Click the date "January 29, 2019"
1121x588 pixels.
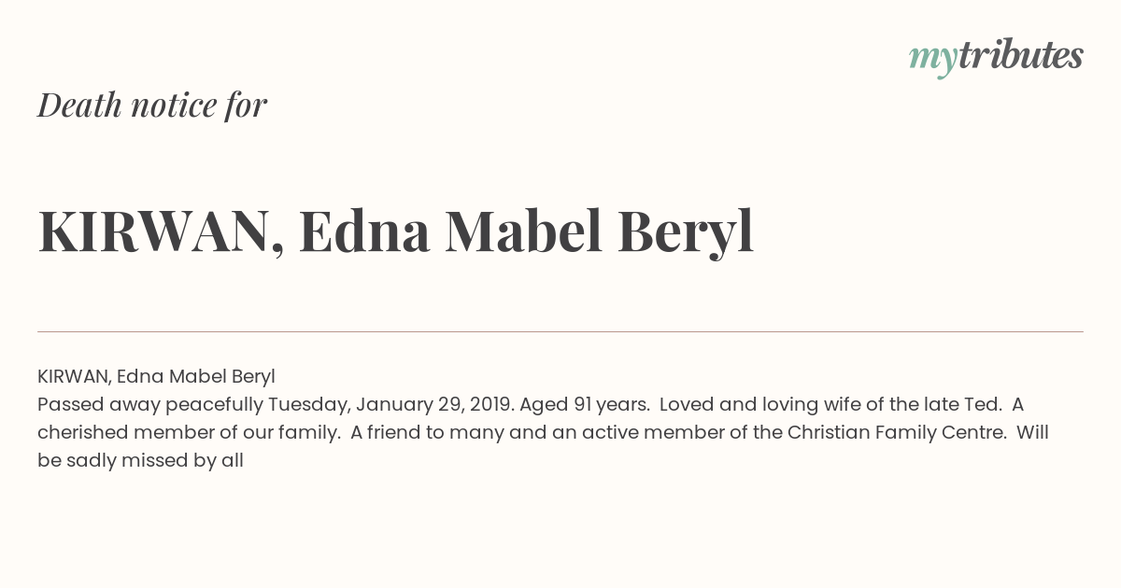click(x=434, y=405)
